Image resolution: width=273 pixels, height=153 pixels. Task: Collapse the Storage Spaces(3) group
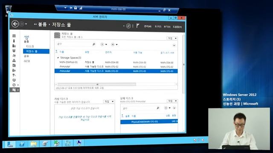point(58,58)
